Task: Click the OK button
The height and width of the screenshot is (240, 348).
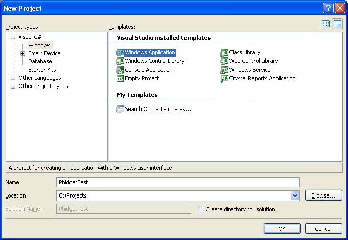Action: pos(282,229)
